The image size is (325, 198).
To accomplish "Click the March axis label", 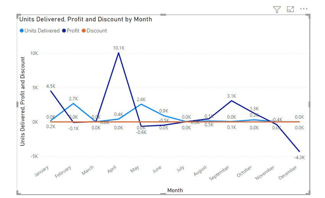I will 88,170.
